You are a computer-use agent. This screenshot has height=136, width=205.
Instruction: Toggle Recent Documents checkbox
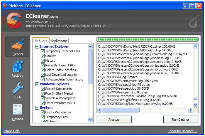pos(43,89)
